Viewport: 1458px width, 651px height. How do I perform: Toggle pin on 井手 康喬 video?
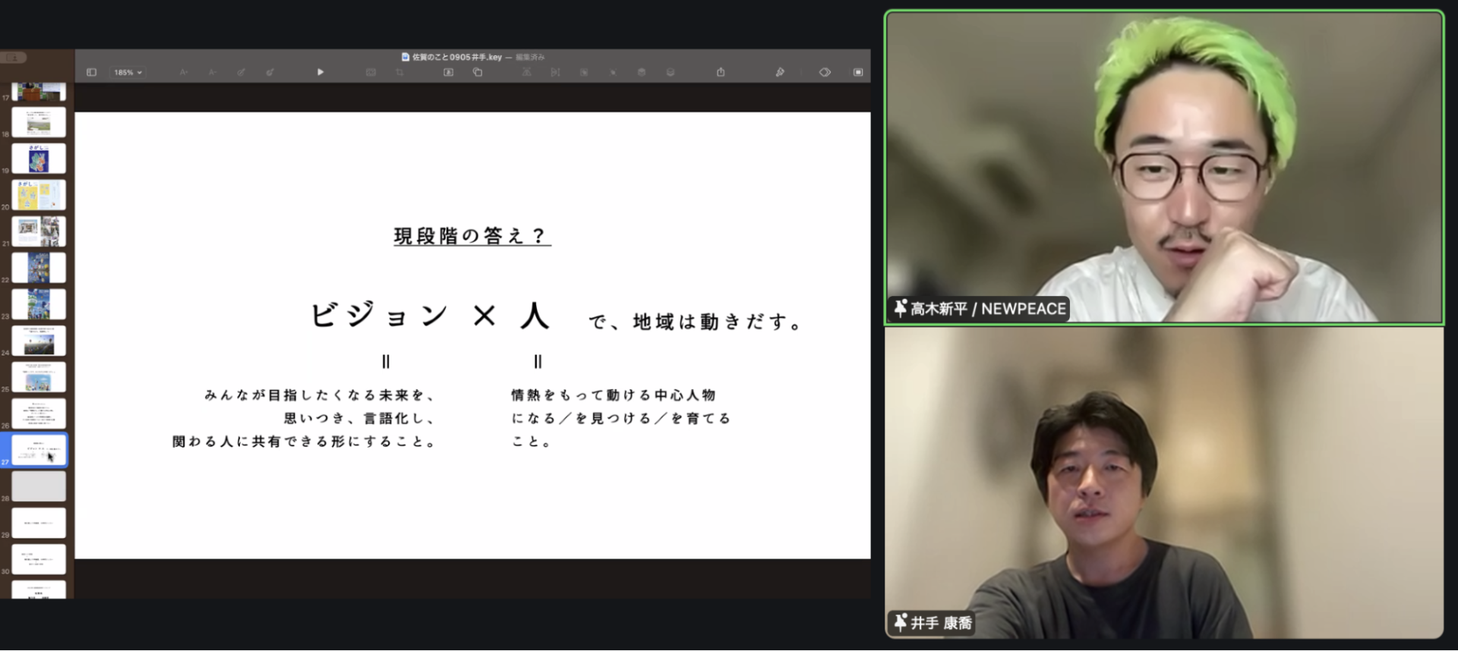point(901,623)
